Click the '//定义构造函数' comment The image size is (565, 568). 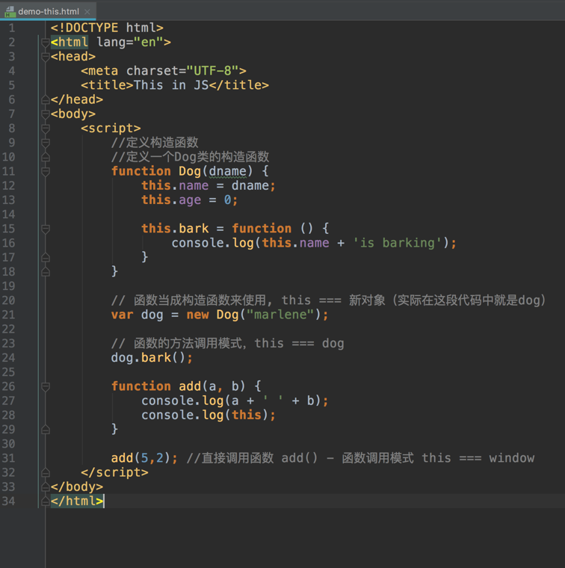[155, 143]
